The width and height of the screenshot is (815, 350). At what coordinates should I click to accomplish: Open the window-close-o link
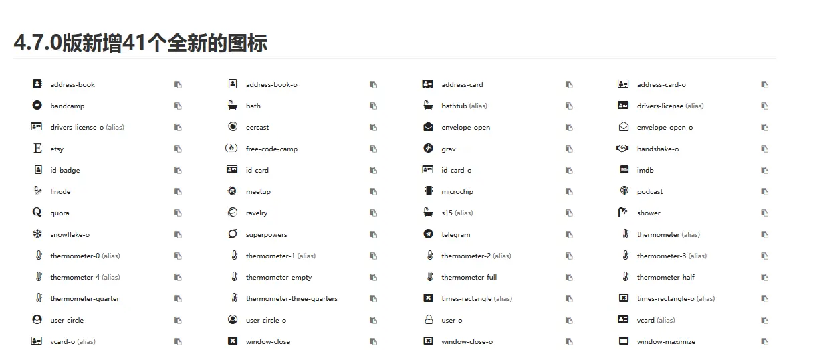467,341
